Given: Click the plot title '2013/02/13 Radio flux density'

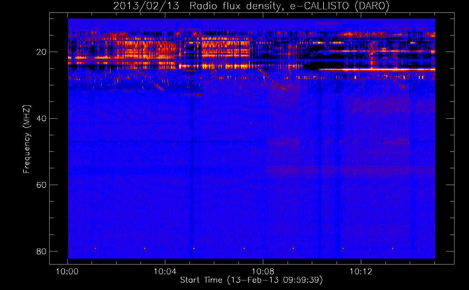Looking at the screenshot, I should point(251,6).
